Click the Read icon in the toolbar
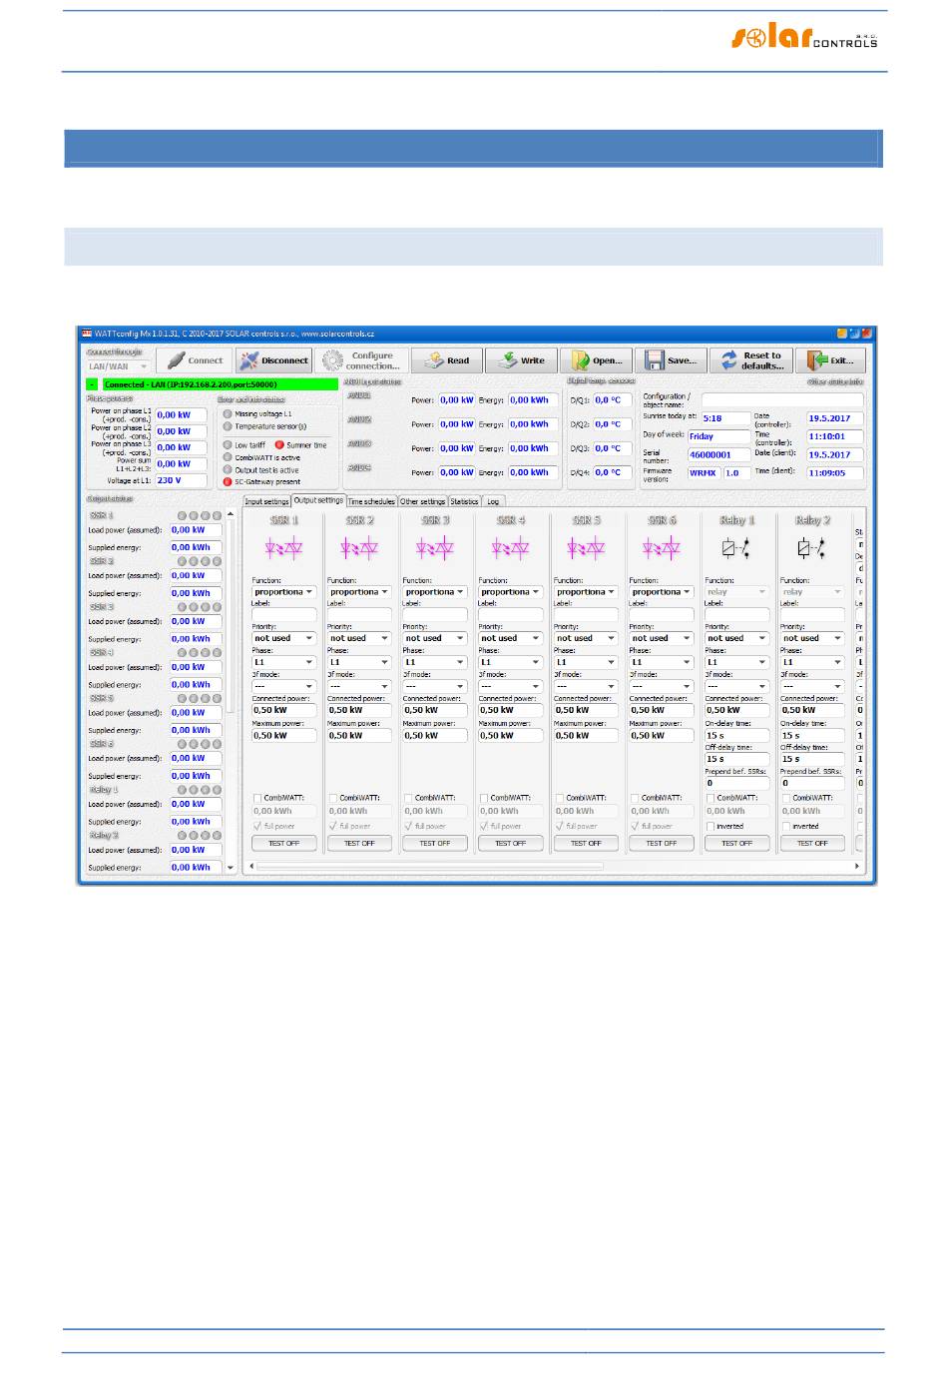This screenshot has width=948, height=1385. [x=434, y=360]
